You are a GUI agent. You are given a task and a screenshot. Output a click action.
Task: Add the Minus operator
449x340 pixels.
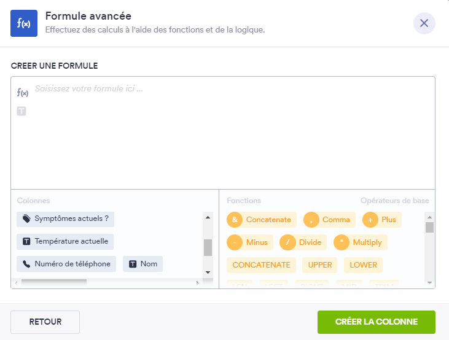(x=250, y=242)
